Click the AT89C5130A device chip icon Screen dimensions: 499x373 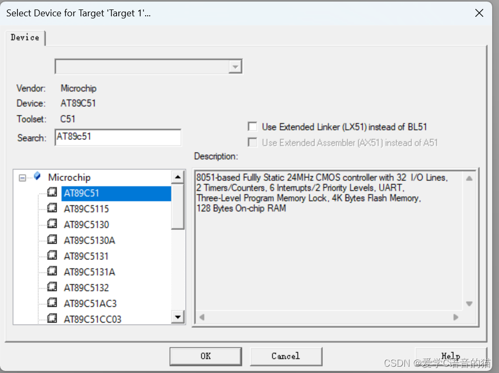[52, 239]
